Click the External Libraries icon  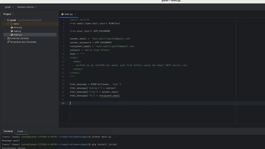point(8,38)
